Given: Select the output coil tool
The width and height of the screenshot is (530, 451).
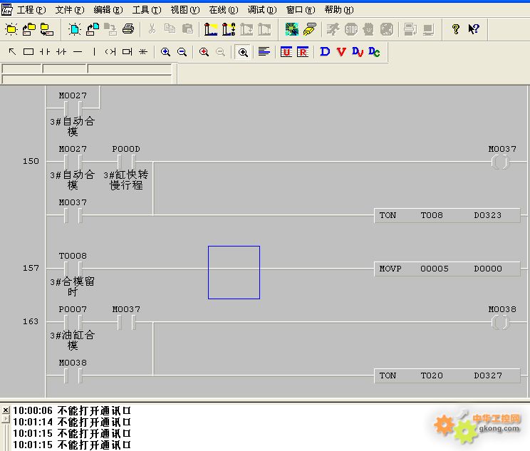Looking at the screenshot, I should click(x=110, y=52).
